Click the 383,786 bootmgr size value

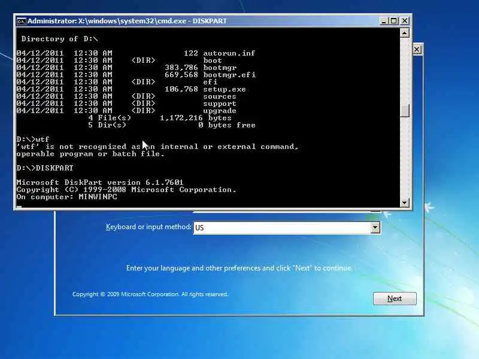point(181,68)
